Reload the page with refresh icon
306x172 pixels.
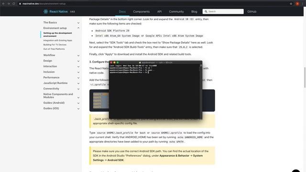tap(14, 4)
